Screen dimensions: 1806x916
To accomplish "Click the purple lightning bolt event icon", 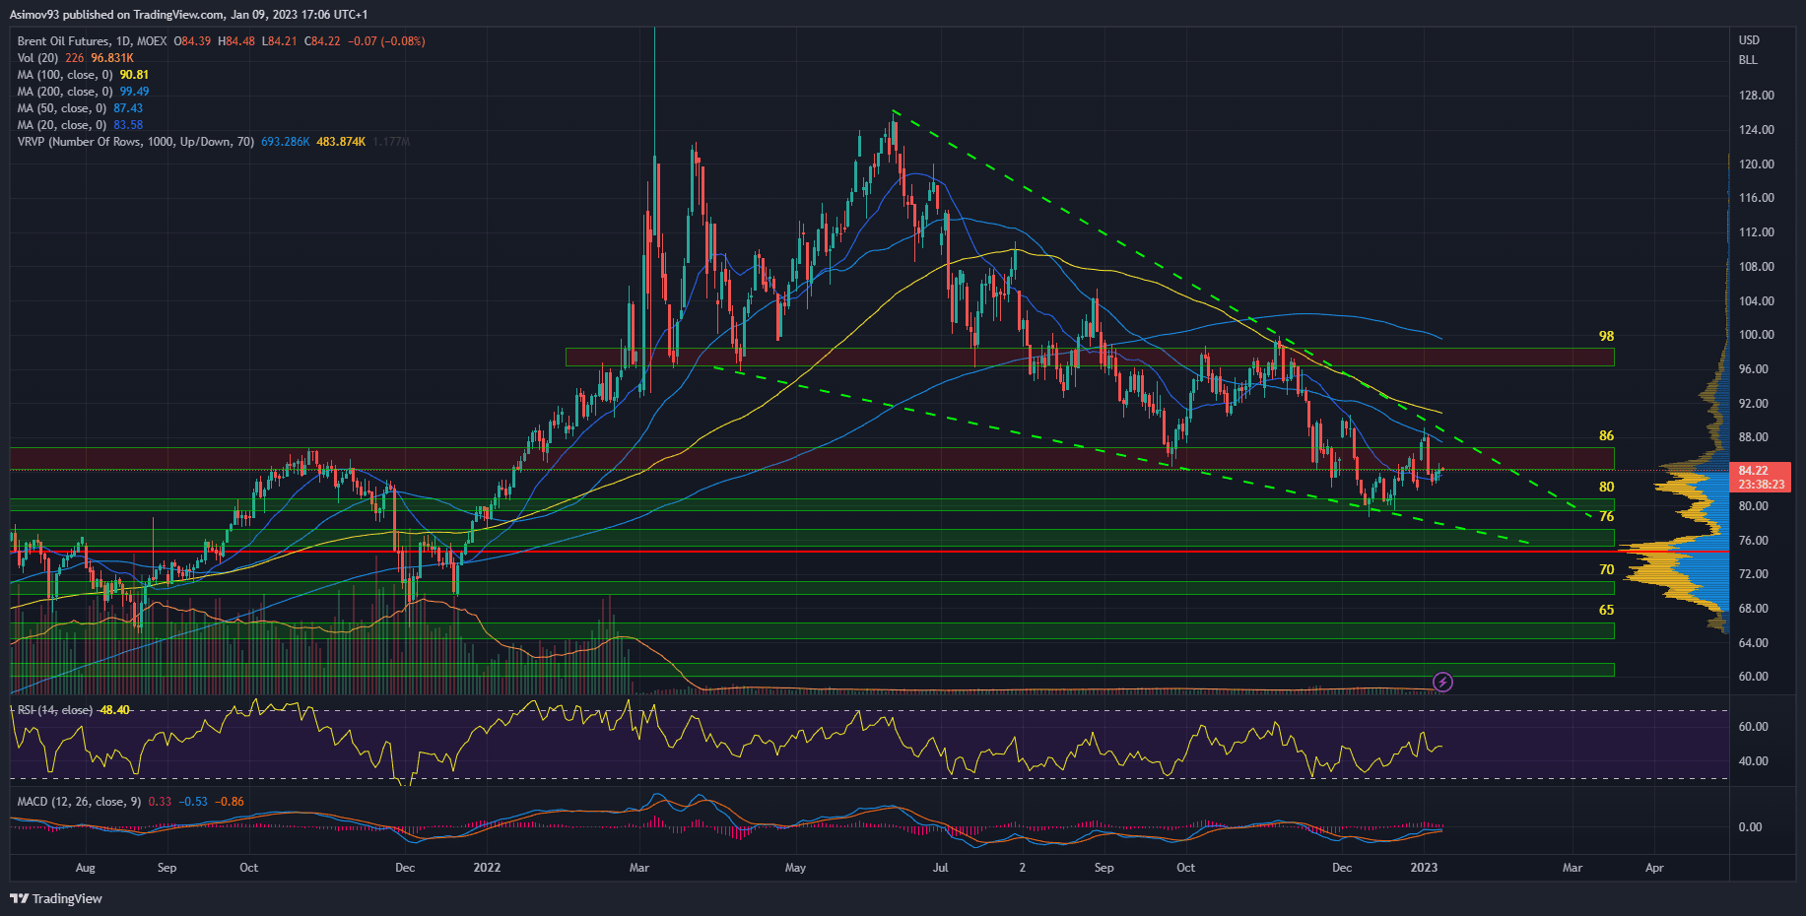I will pyautogui.click(x=1442, y=682).
